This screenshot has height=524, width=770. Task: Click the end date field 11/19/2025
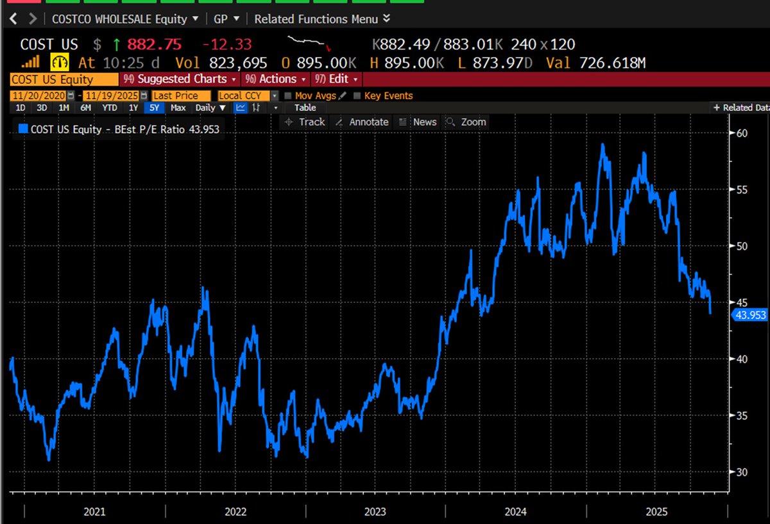(x=110, y=95)
